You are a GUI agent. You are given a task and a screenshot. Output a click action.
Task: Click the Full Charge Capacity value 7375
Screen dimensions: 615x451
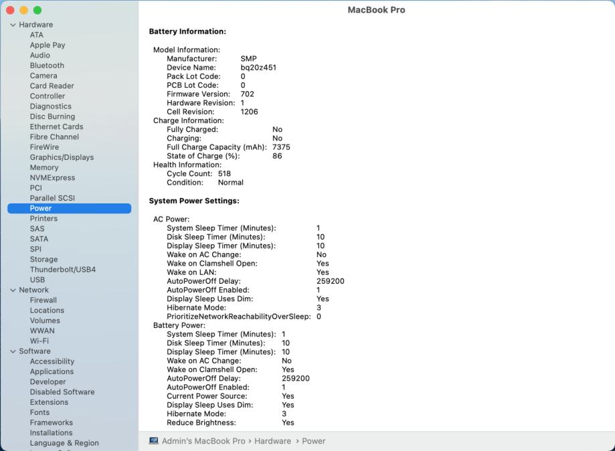tap(281, 147)
